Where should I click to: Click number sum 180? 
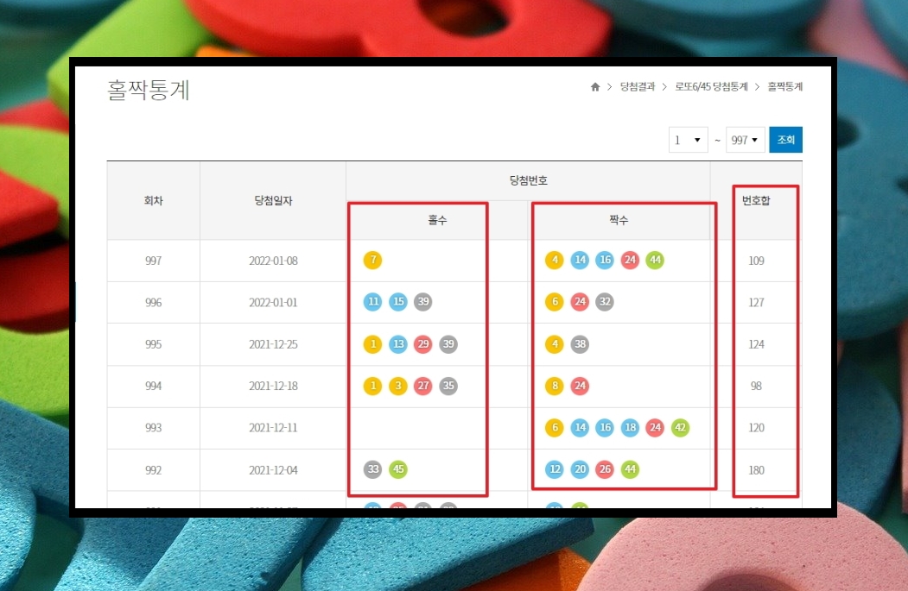756,470
